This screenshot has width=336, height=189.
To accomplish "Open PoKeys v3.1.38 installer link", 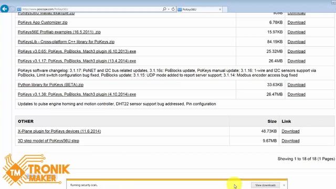I will pyautogui.click(x=77, y=94).
